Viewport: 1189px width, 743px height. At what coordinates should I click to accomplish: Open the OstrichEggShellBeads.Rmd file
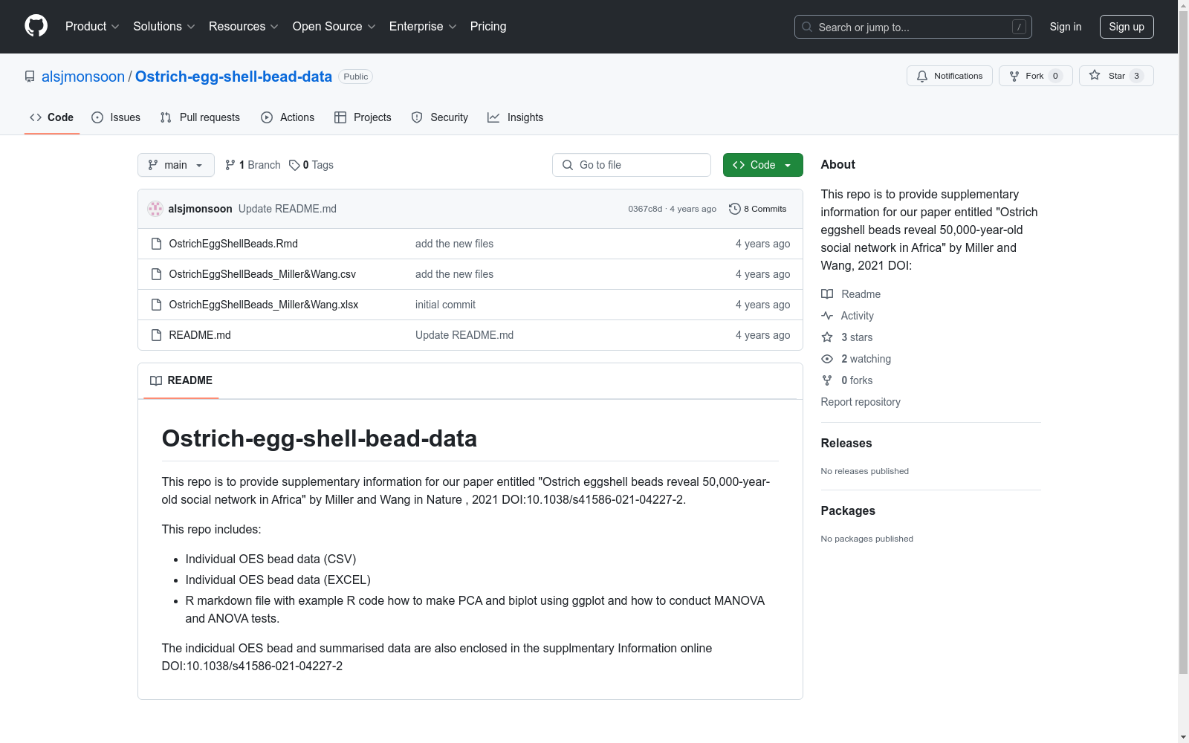tap(233, 244)
